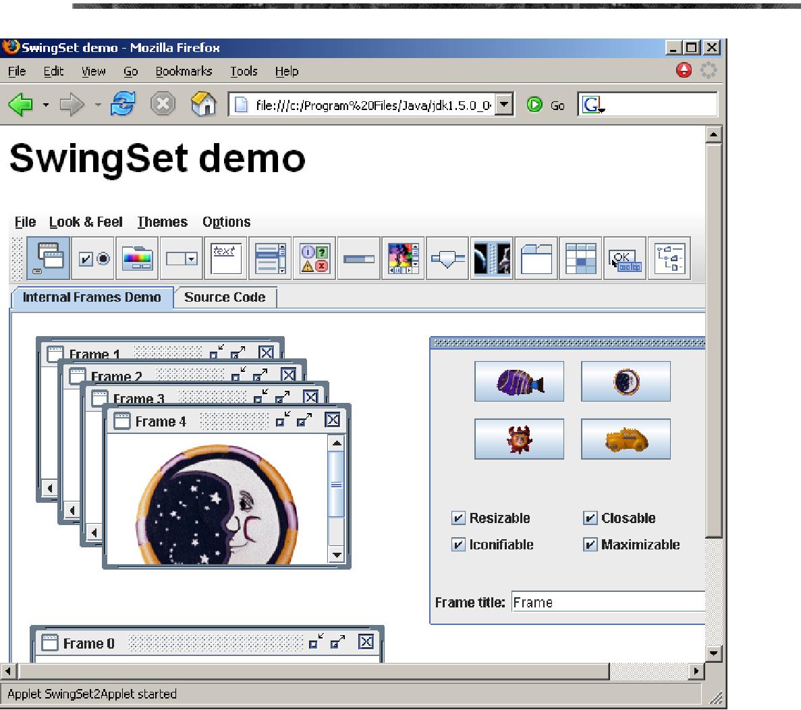Open the ToolTip demo OK icon

click(625, 258)
